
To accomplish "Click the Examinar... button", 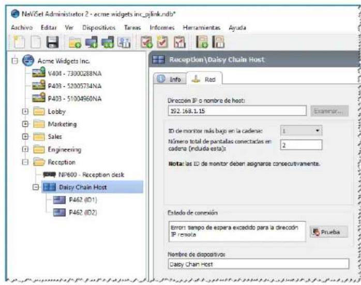I will point(329,111).
